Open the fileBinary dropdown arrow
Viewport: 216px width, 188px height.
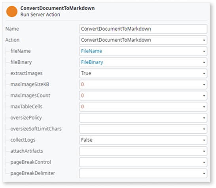(204, 62)
